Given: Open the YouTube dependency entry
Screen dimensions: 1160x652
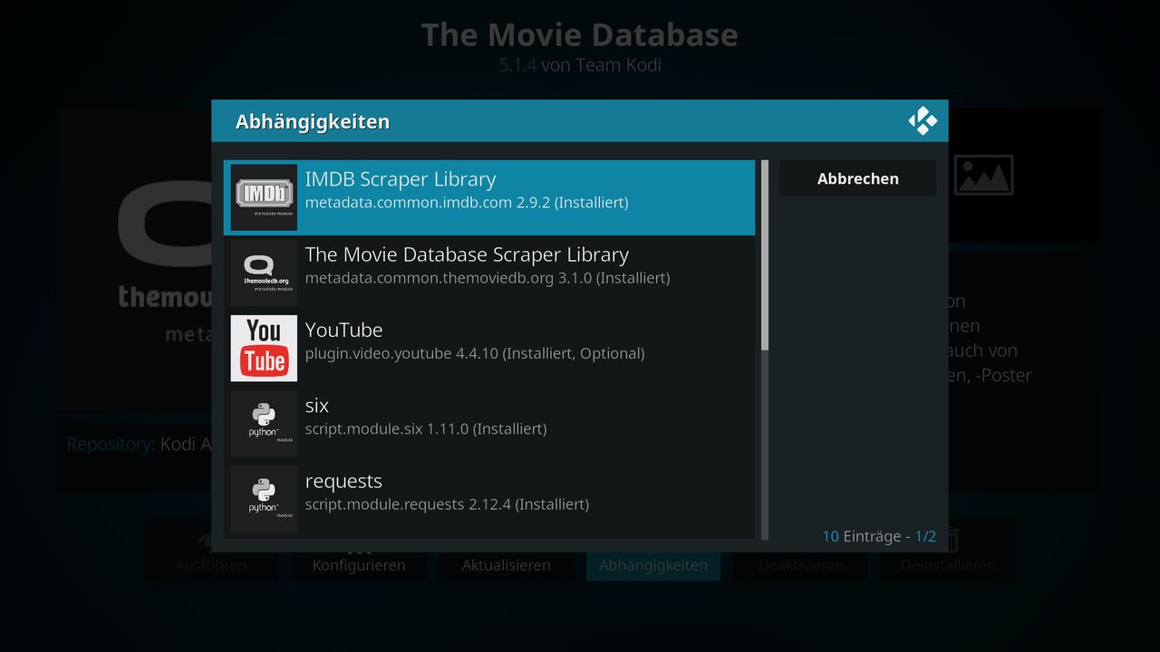Looking at the screenshot, I should click(489, 349).
